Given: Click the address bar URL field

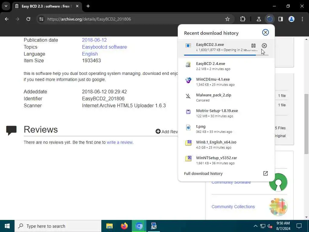Looking at the screenshot, I should 134,19.
